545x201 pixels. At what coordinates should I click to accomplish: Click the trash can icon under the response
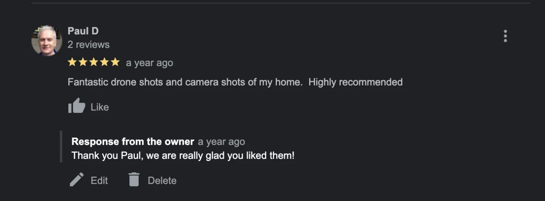point(134,180)
